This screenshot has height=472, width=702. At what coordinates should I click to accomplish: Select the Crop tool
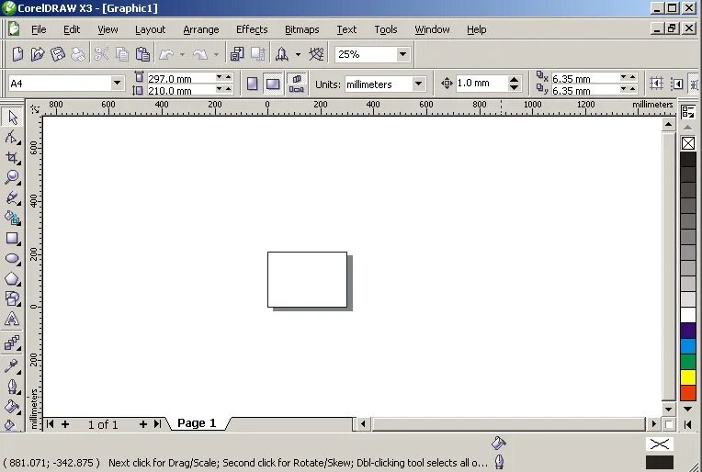pyautogui.click(x=12, y=157)
